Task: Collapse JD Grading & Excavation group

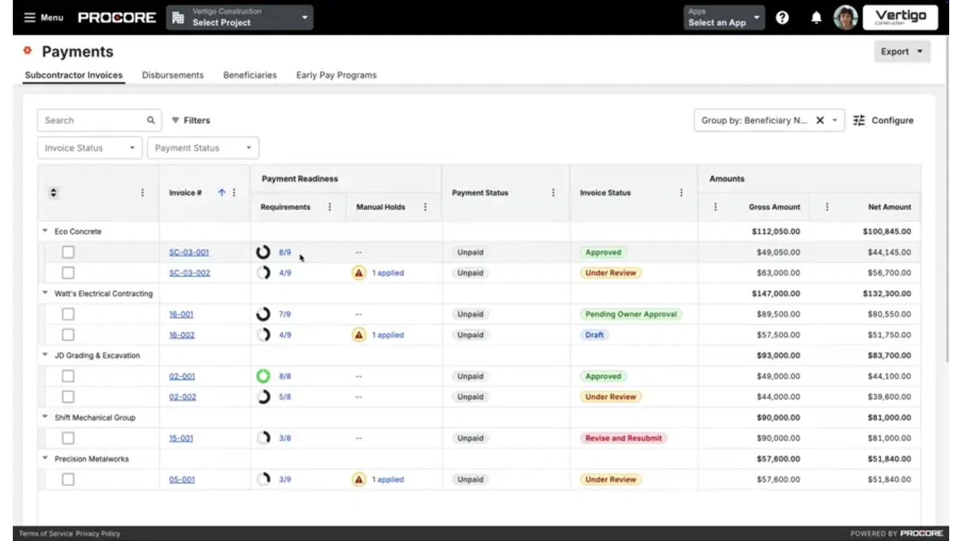Action: click(45, 355)
